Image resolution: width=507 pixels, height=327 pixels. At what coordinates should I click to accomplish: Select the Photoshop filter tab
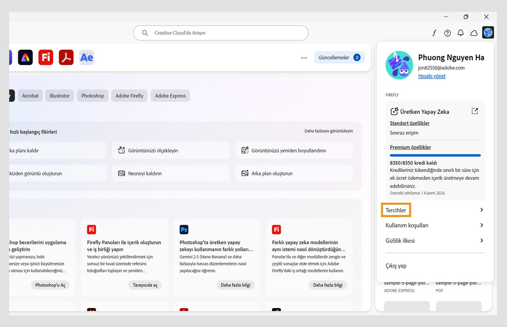click(x=93, y=96)
